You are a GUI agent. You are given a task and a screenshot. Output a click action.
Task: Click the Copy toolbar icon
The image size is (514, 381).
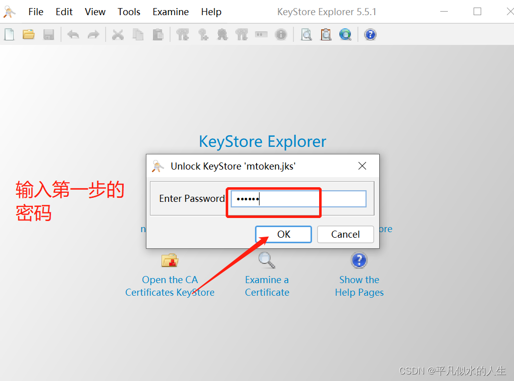coord(137,34)
